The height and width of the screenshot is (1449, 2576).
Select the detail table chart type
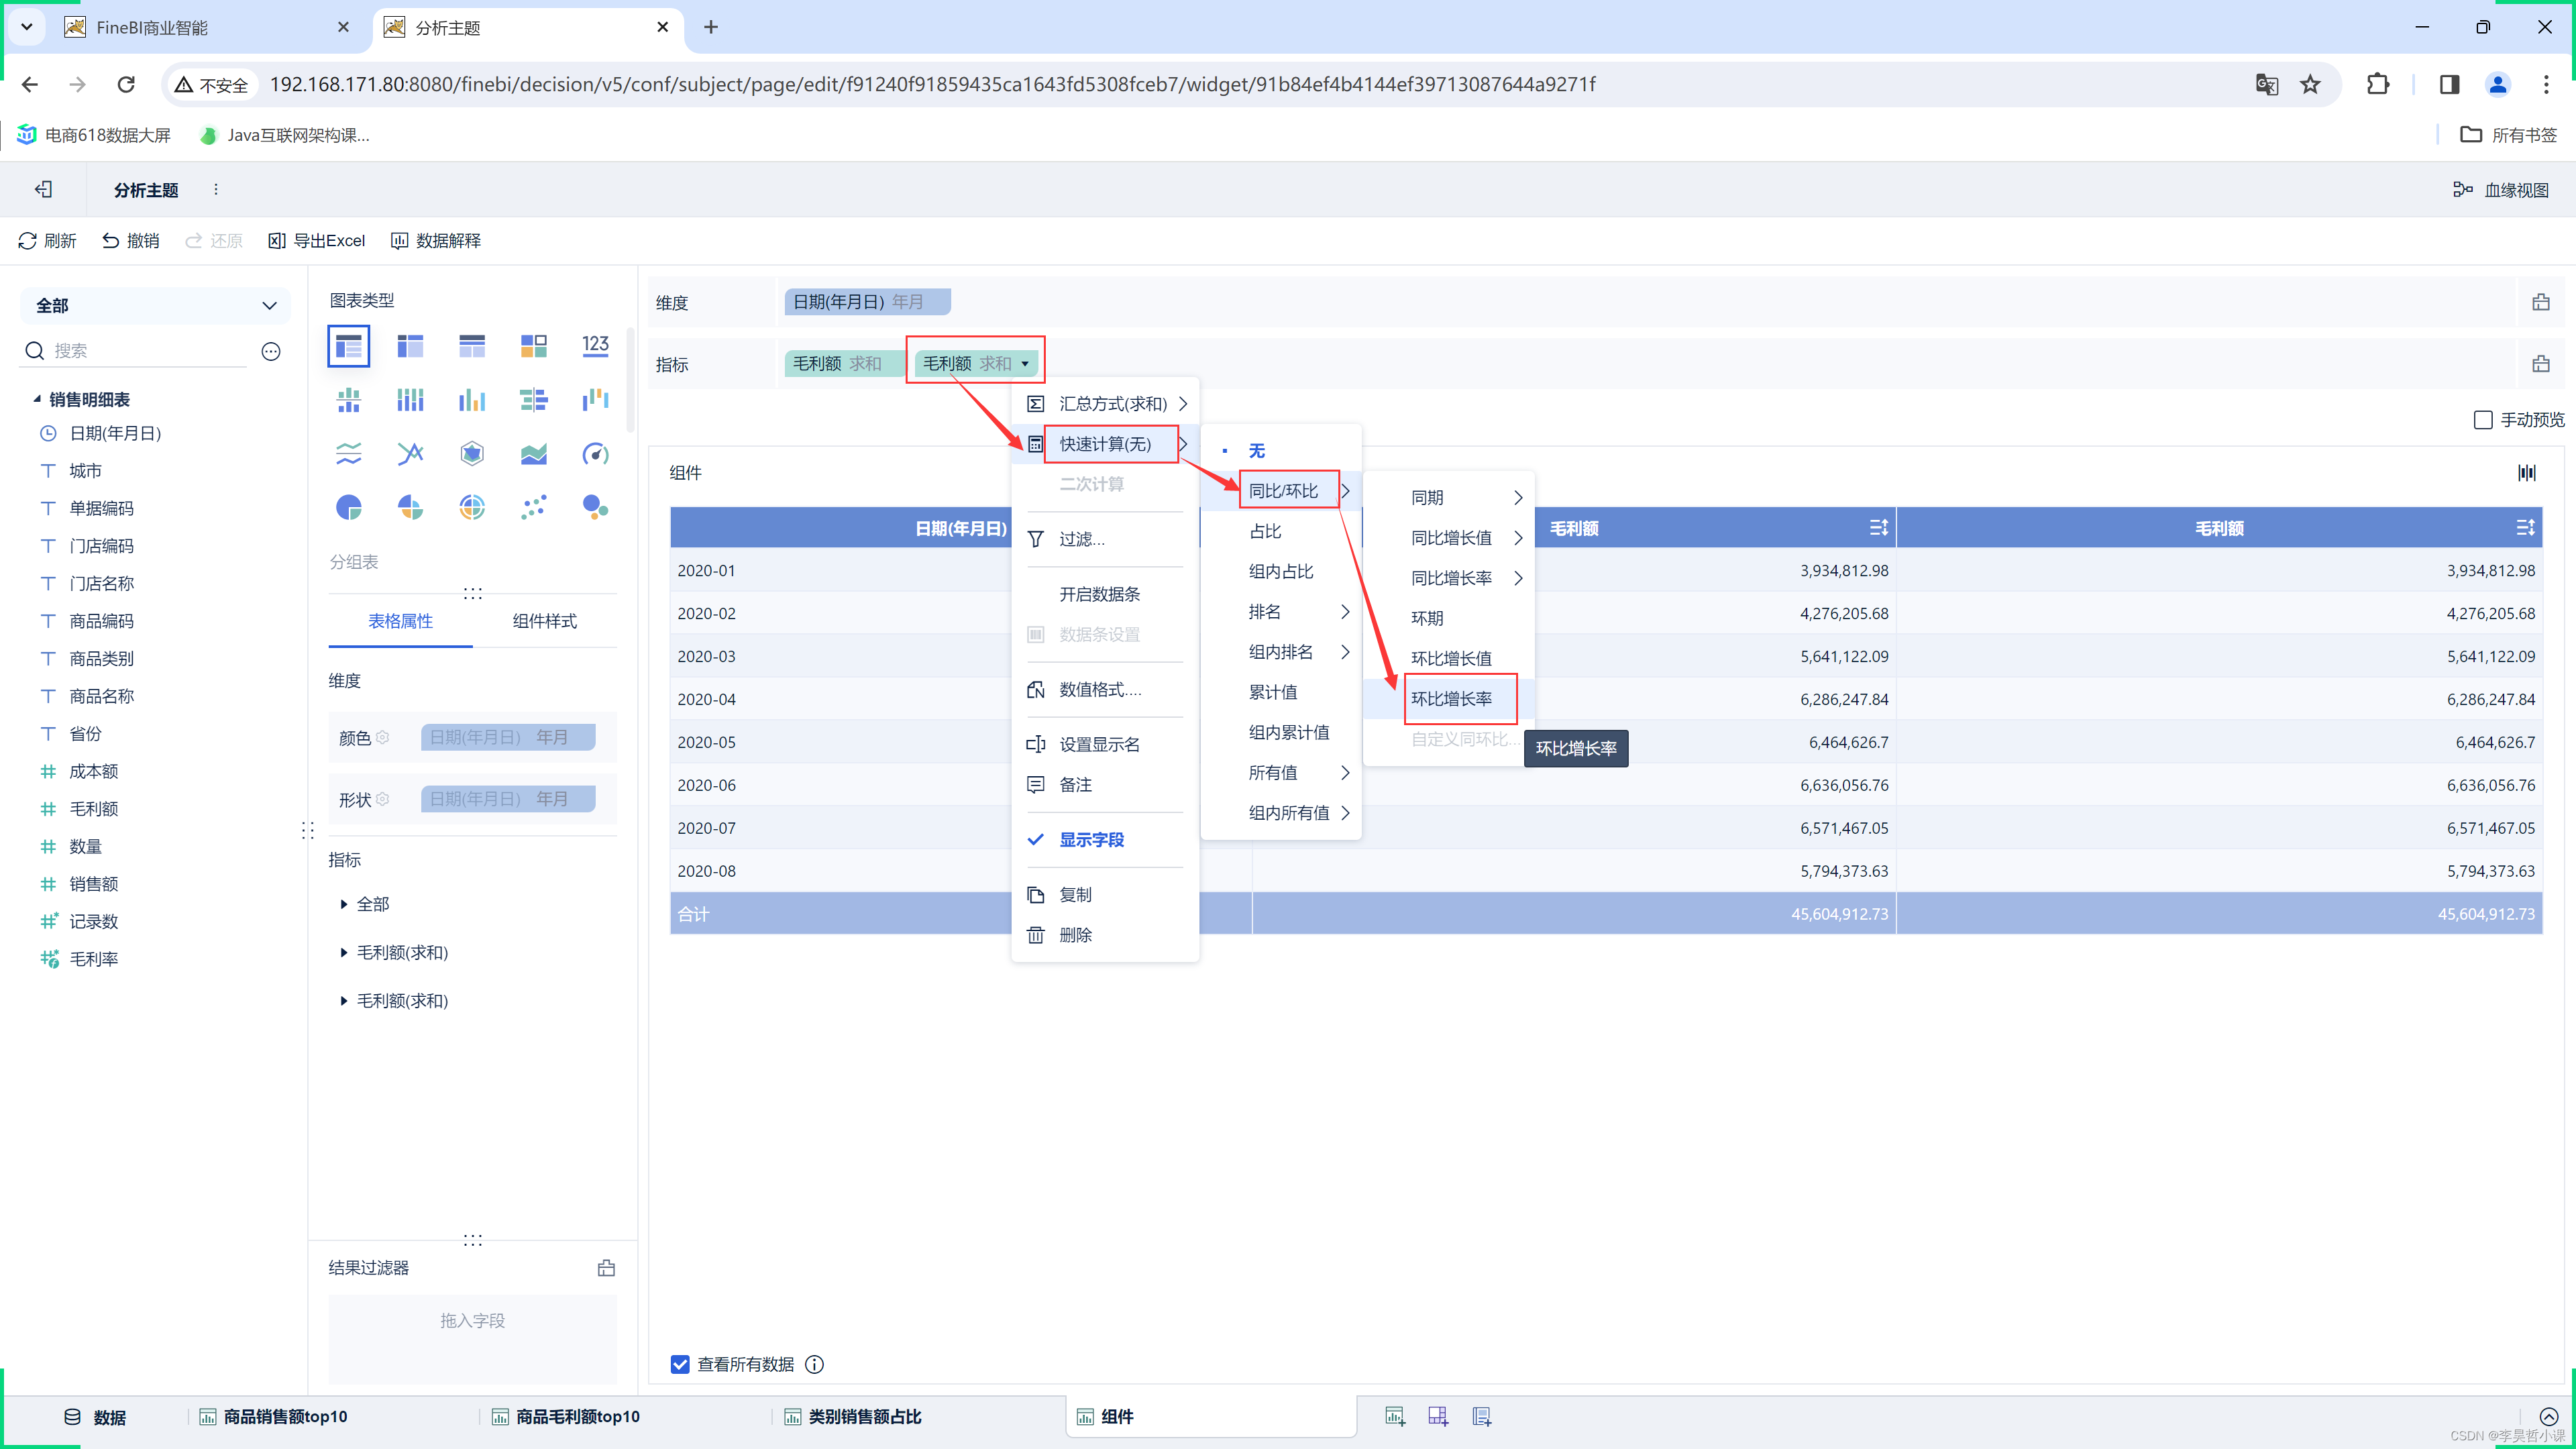pyautogui.click(x=472, y=346)
